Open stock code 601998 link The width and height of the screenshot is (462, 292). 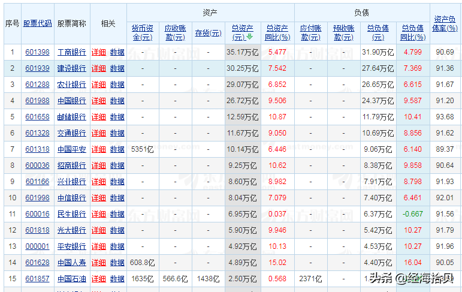point(37,198)
